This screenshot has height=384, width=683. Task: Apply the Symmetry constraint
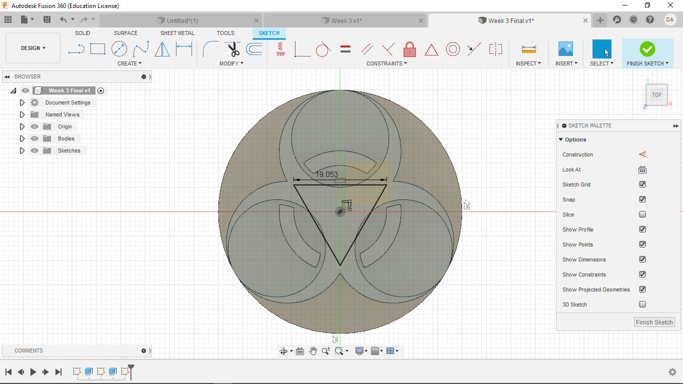point(495,49)
